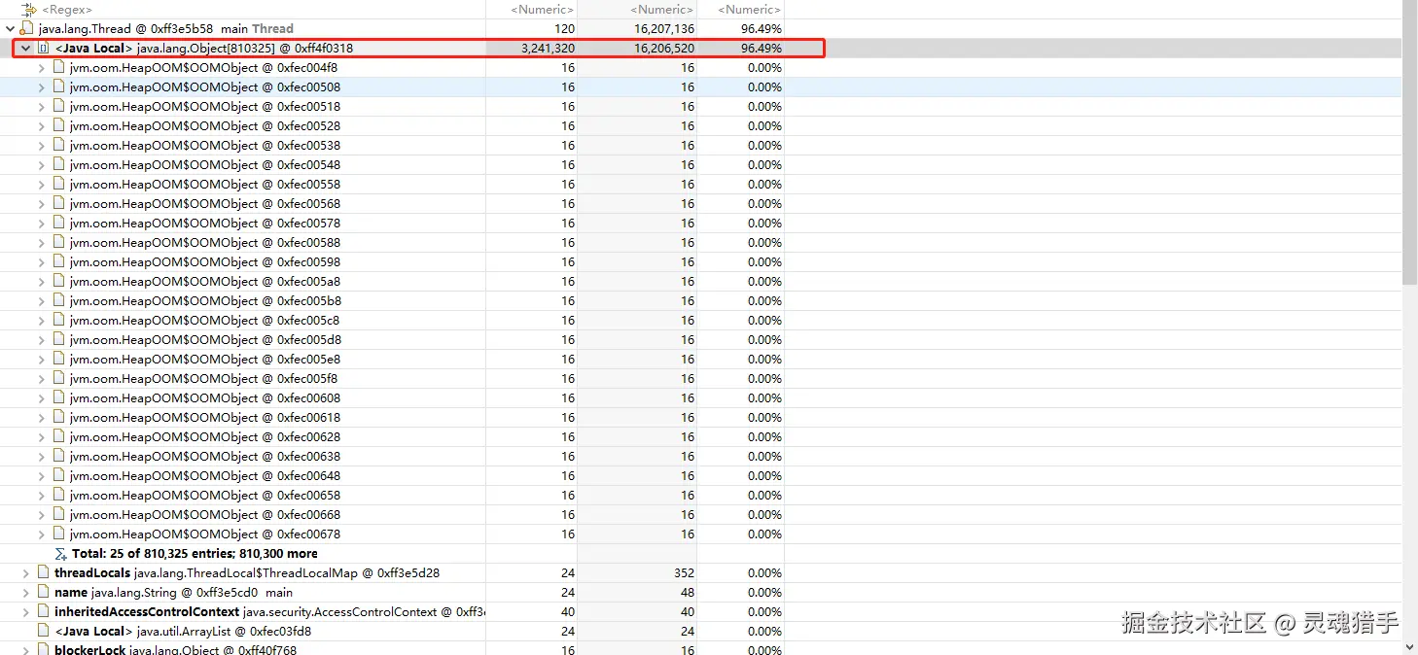Click the object icon of OOMObject @ 0xfec00638
The width and height of the screenshot is (1418, 655).
pyautogui.click(x=58, y=457)
